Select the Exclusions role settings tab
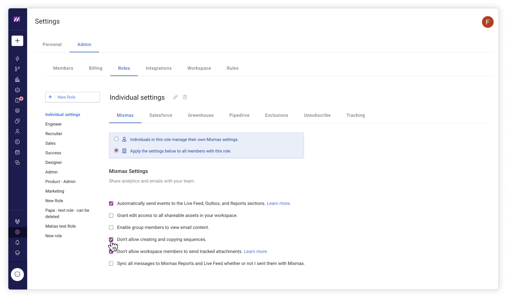This screenshot has height=298, width=507. (277, 115)
